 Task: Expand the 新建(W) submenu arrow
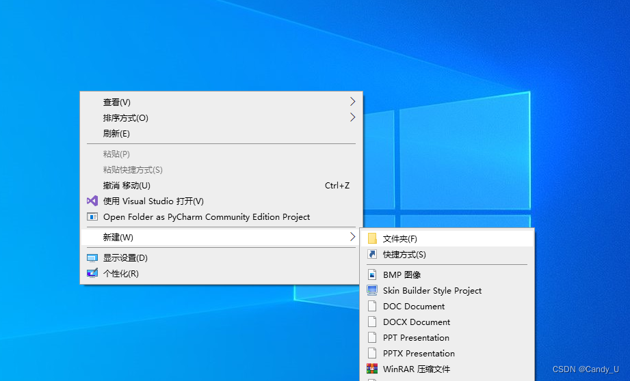(352, 237)
